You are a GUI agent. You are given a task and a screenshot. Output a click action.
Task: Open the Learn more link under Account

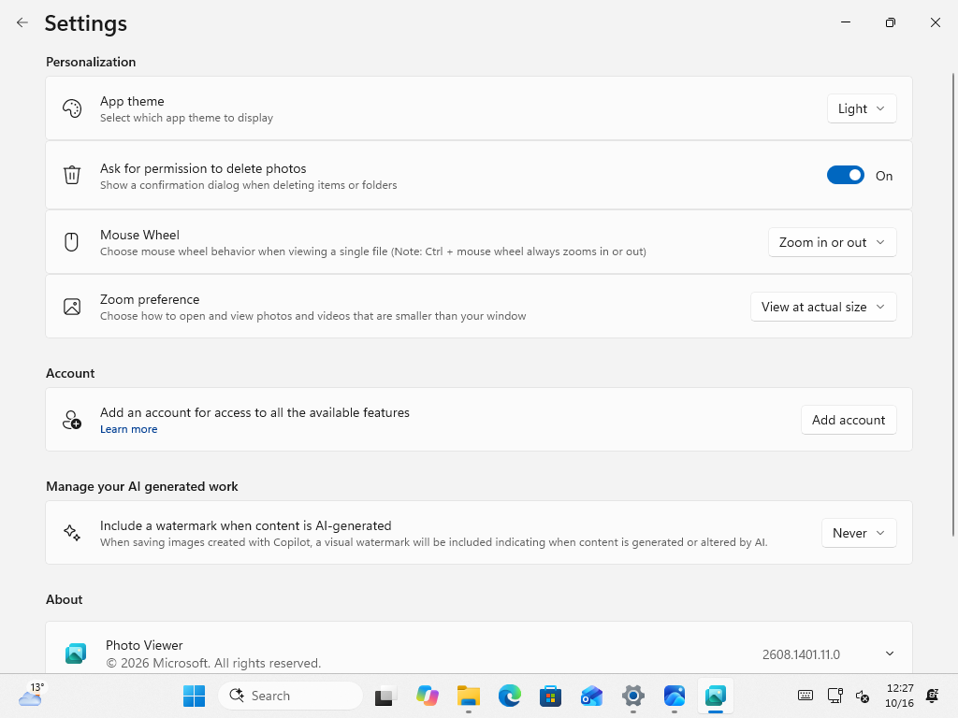point(129,429)
